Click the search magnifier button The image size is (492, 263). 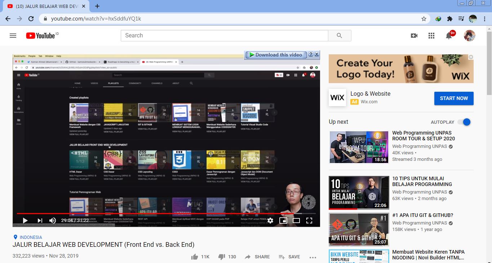click(x=339, y=36)
